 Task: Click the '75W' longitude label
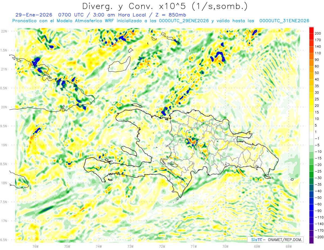pyautogui.click(x=67, y=246)
